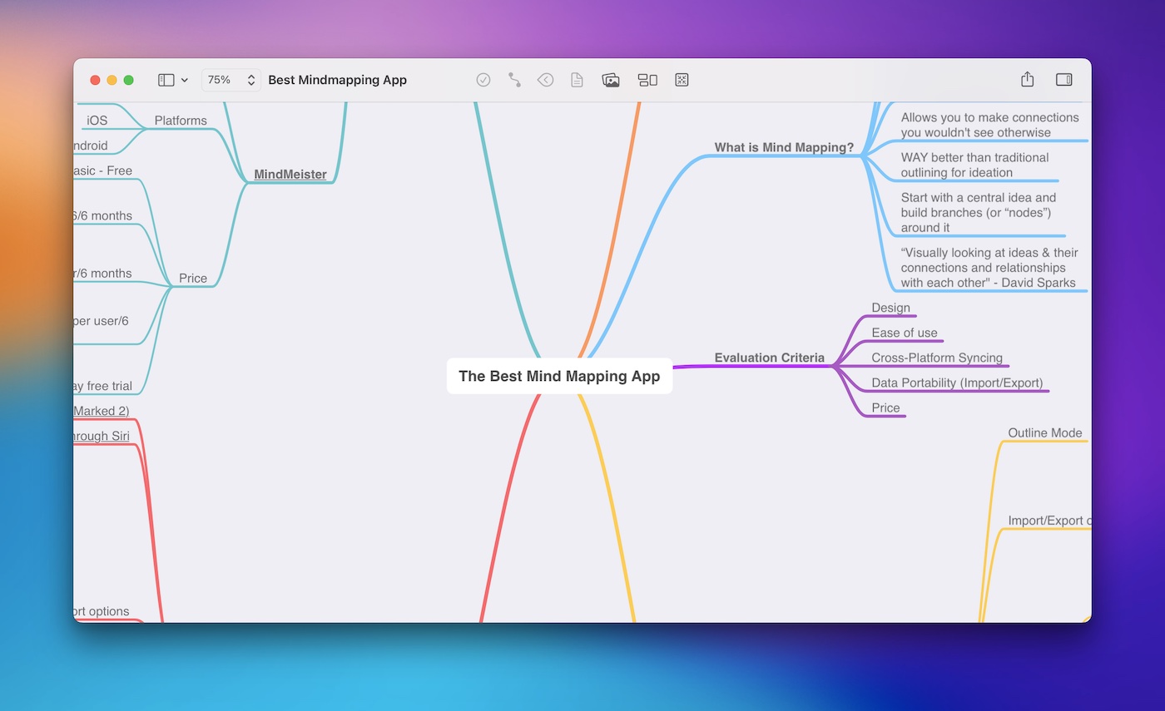
Task: Attach a note using the note icon
Action: tap(577, 80)
